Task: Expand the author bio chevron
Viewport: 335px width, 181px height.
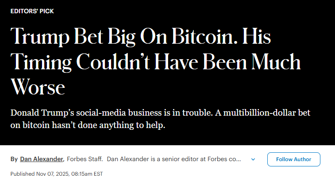Action: [x=253, y=159]
